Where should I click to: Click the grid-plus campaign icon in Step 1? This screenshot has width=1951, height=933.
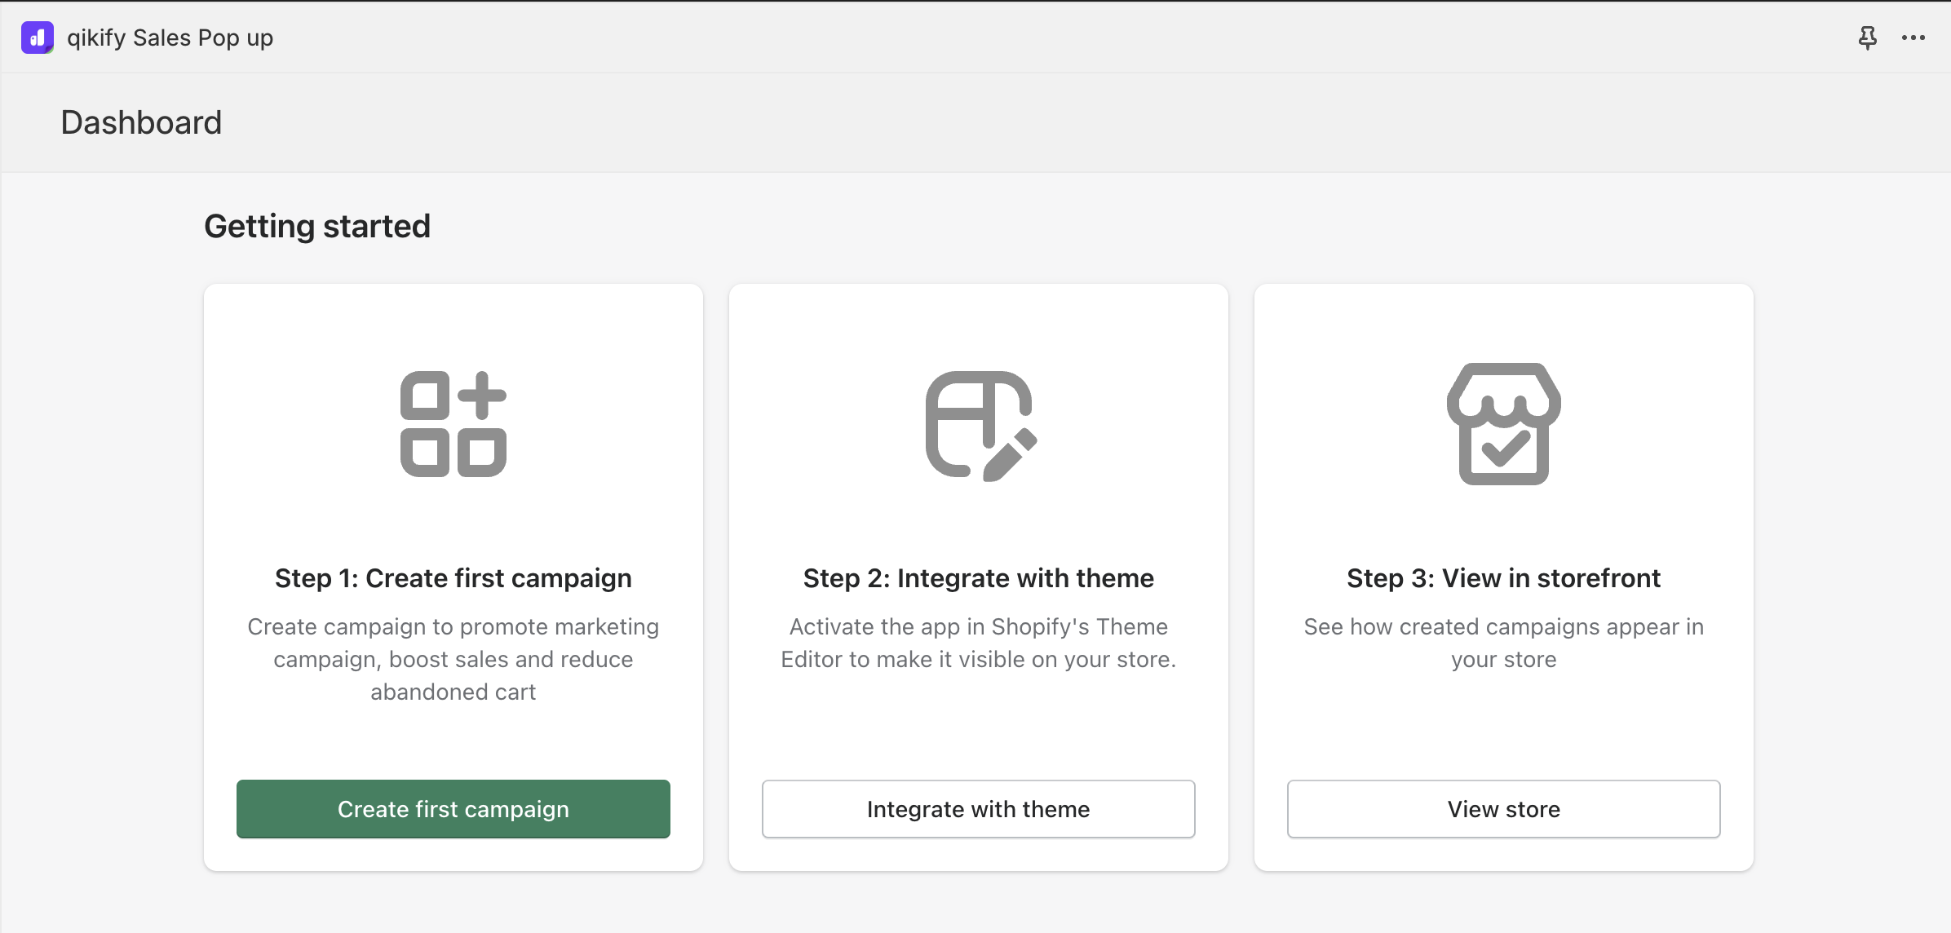[x=453, y=424]
